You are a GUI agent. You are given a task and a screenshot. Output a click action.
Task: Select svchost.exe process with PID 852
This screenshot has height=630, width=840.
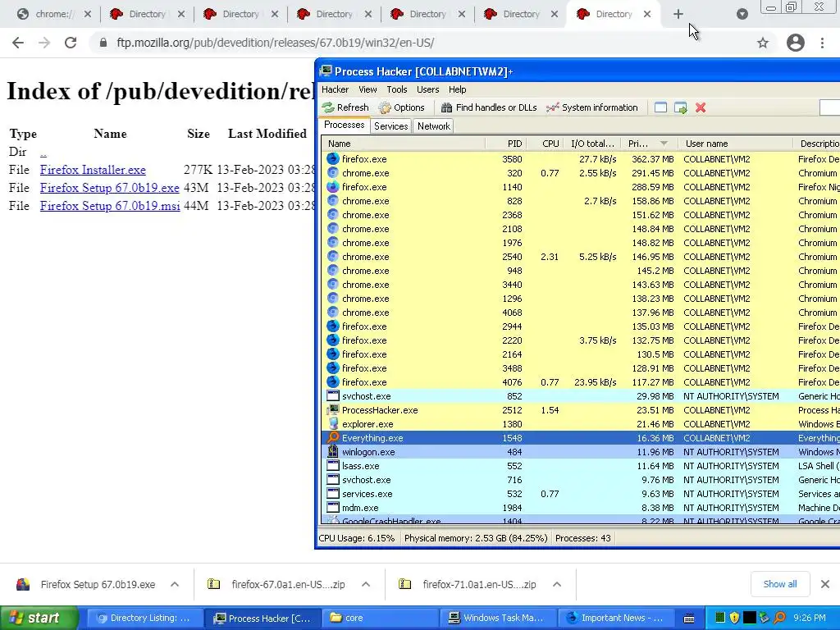click(580, 396)
